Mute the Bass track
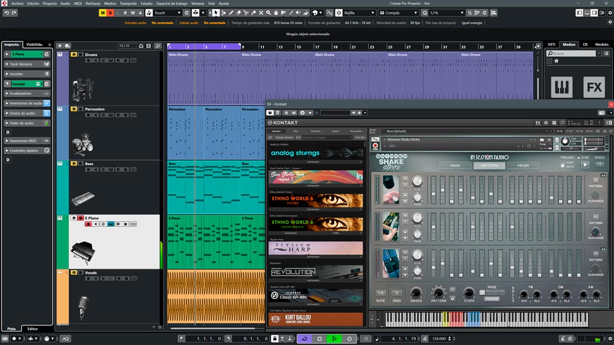This screenshot has height=345, width=614. coord(74,164)
